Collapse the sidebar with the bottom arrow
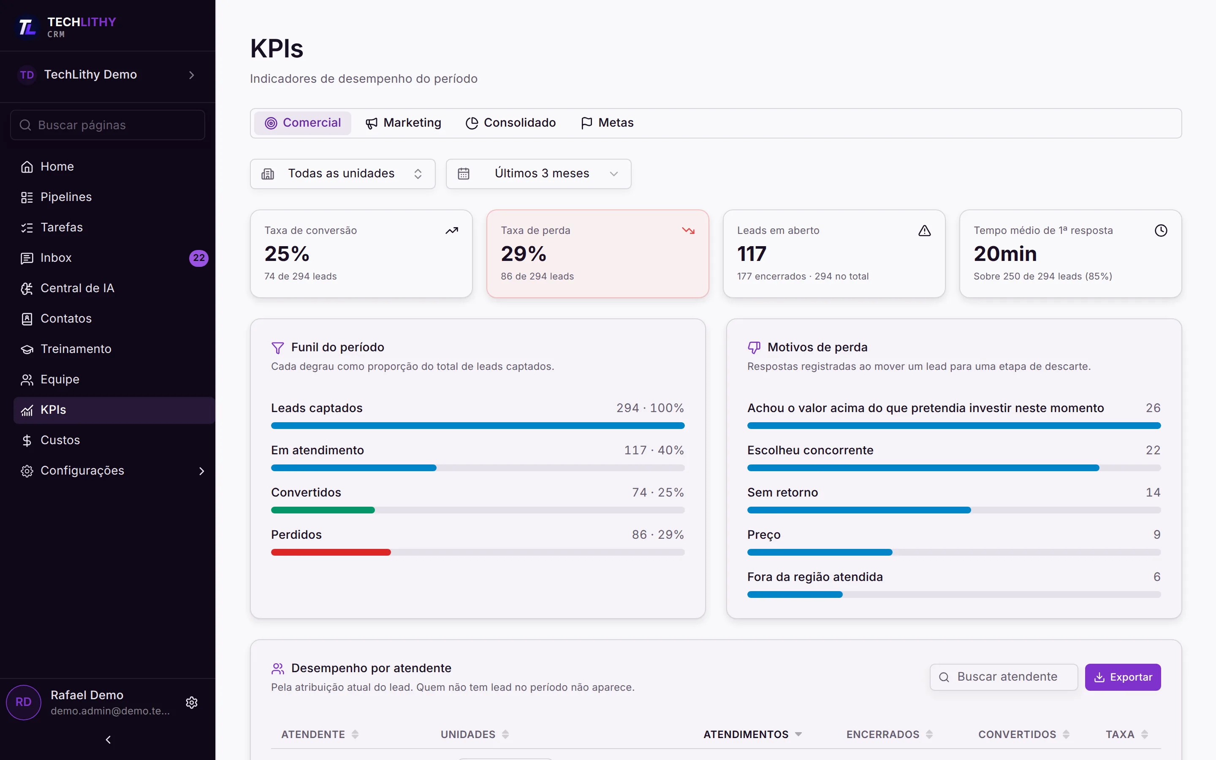1216x760 pixels. pos(108,739)
